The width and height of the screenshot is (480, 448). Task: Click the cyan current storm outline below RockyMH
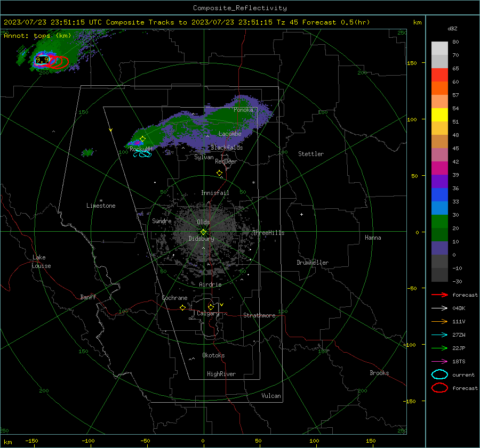click(x=142, y=154)
